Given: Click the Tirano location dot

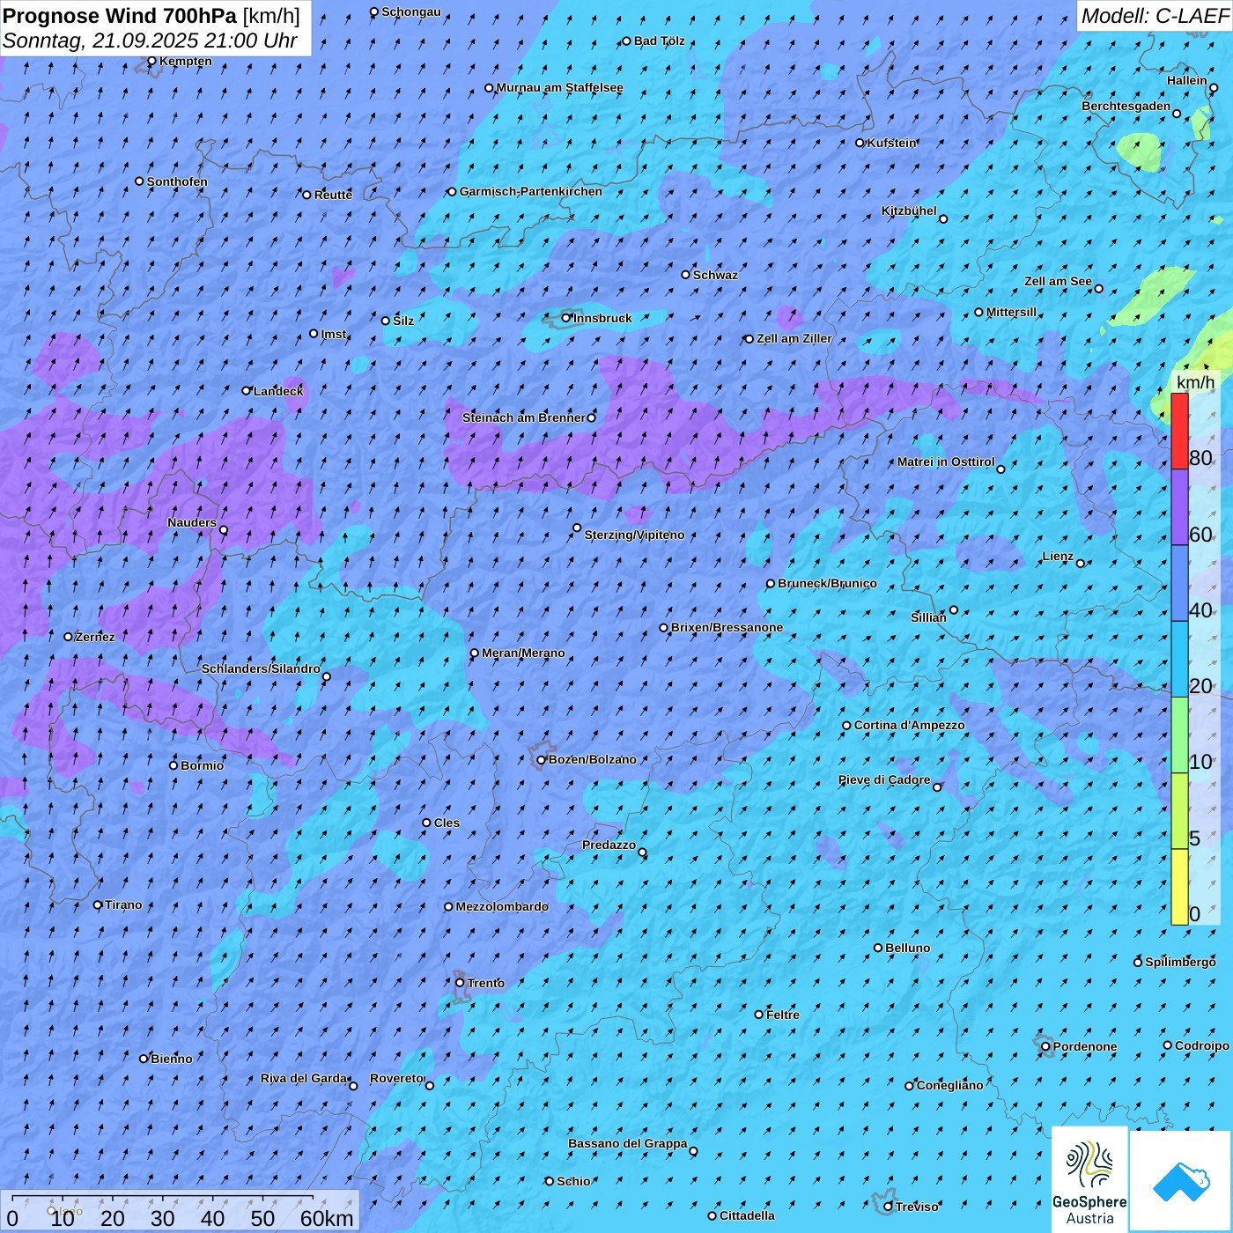Looking at the screenshot, I should pyautogui.click(x=98, y=904).
